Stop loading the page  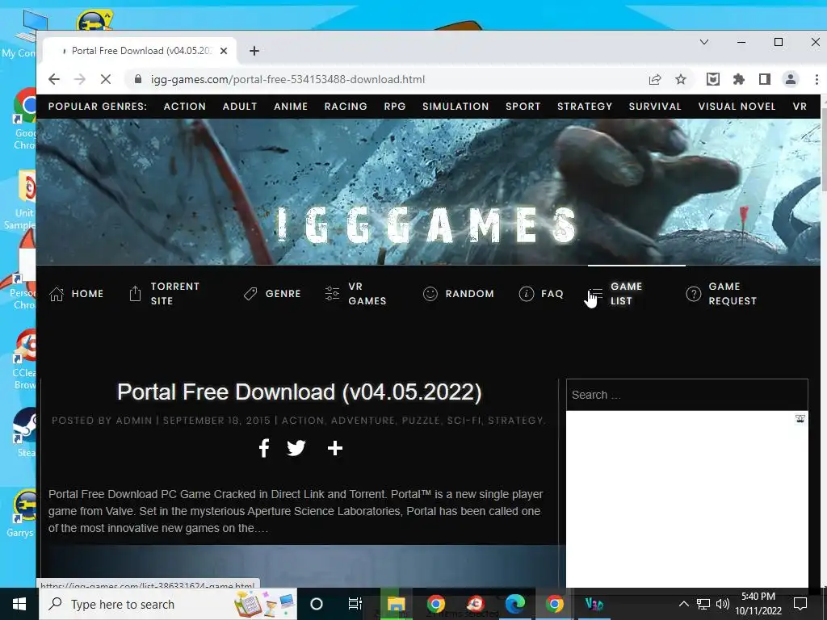106,79
